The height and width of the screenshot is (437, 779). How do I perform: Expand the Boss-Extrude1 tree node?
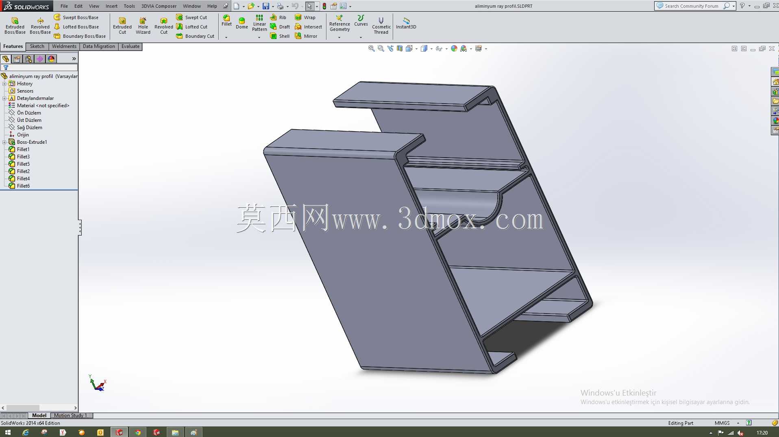pos(4,142)
